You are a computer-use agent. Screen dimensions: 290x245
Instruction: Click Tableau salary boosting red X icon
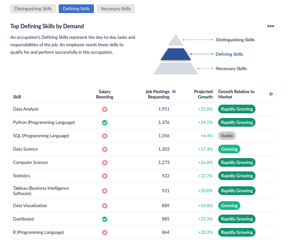point(105,191)
